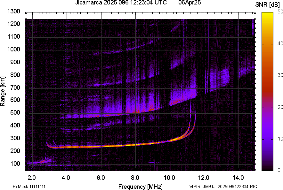Click the colorbar tick label '30'

[280, 75]
